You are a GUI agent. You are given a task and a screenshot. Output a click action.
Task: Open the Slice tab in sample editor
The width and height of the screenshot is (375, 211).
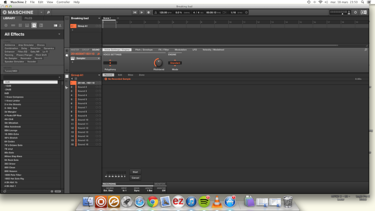[x=130, y=75]
